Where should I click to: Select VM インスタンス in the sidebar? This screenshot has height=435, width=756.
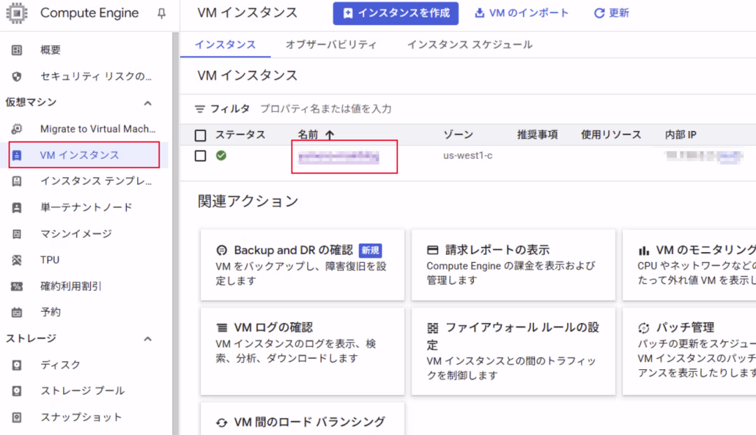click(x=85, y=155)
